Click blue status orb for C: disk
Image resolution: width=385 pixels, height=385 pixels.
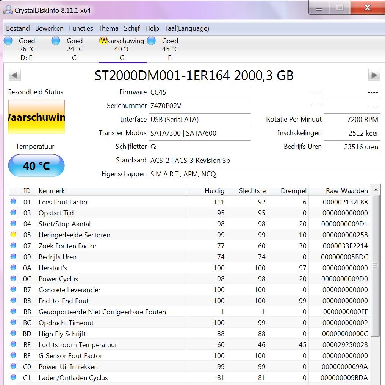pos(56,41)
